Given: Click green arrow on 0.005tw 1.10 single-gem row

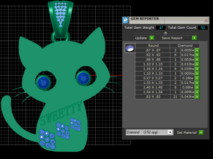Looking at the screenshot, I should [x=197, y=73].
